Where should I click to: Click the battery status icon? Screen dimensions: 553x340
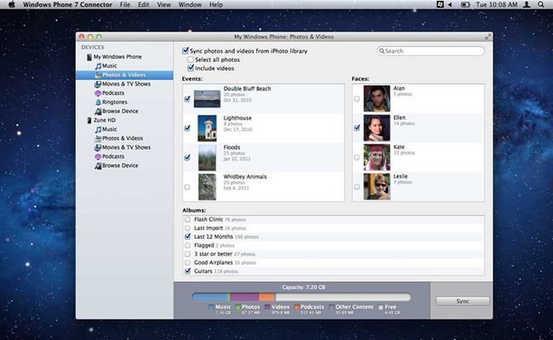[465, 4]
